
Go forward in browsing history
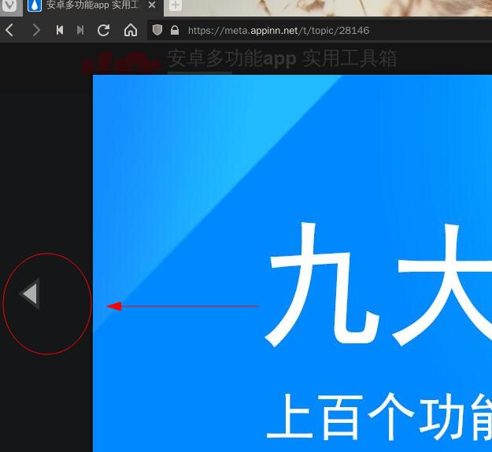point(35,31)
